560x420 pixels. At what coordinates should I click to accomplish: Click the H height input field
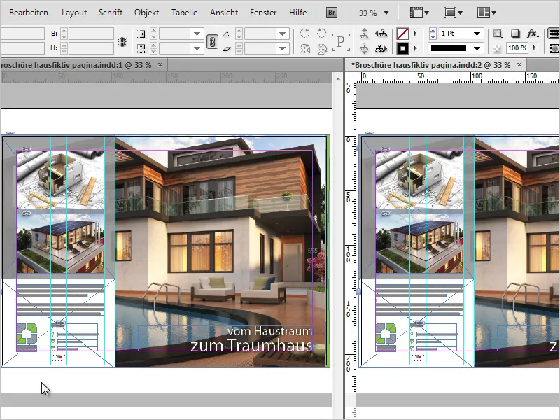tap(91, 48)
